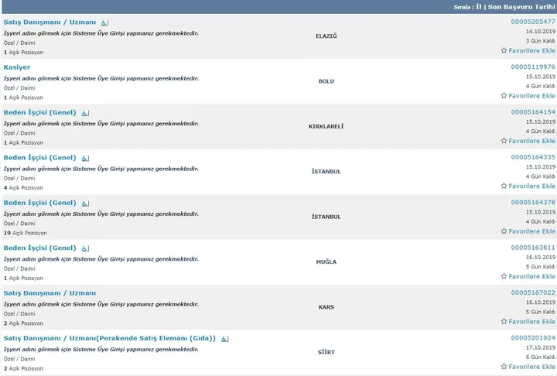Open the Beden İşçisi (Genel) listing in Kırklareli
This screenshot has width=557, height=376.
pyautogui.click(x=39, y=112)
